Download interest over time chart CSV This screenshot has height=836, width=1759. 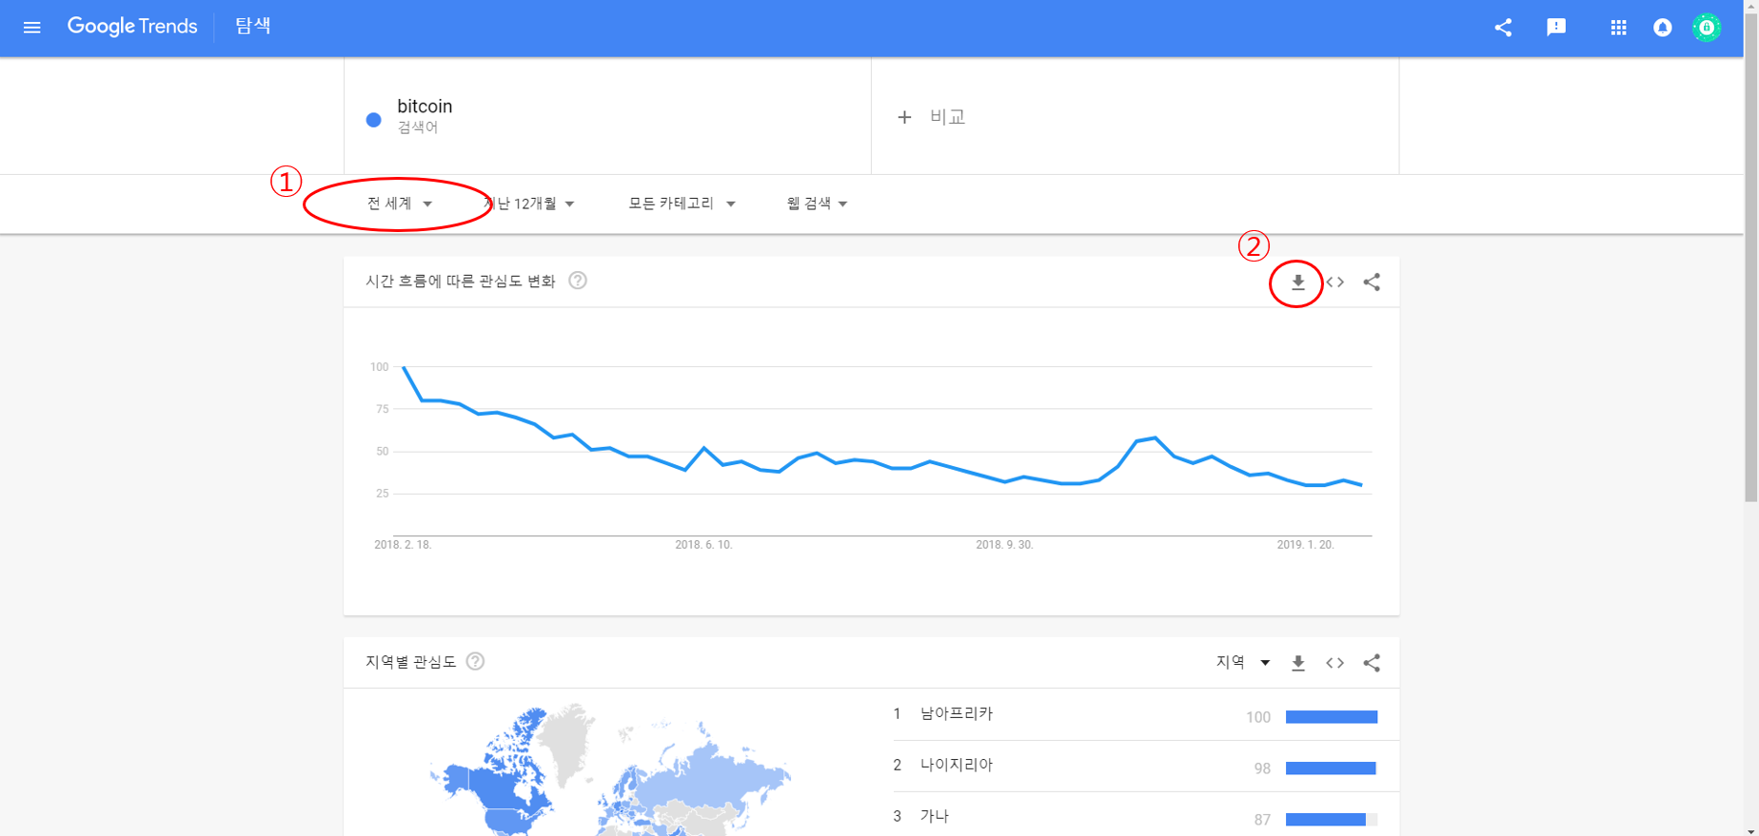pos(1297,282)
